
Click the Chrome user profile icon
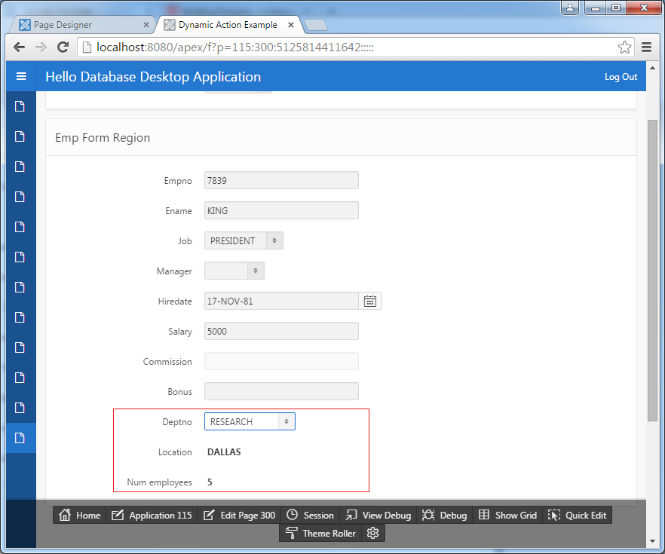point(570,8)
